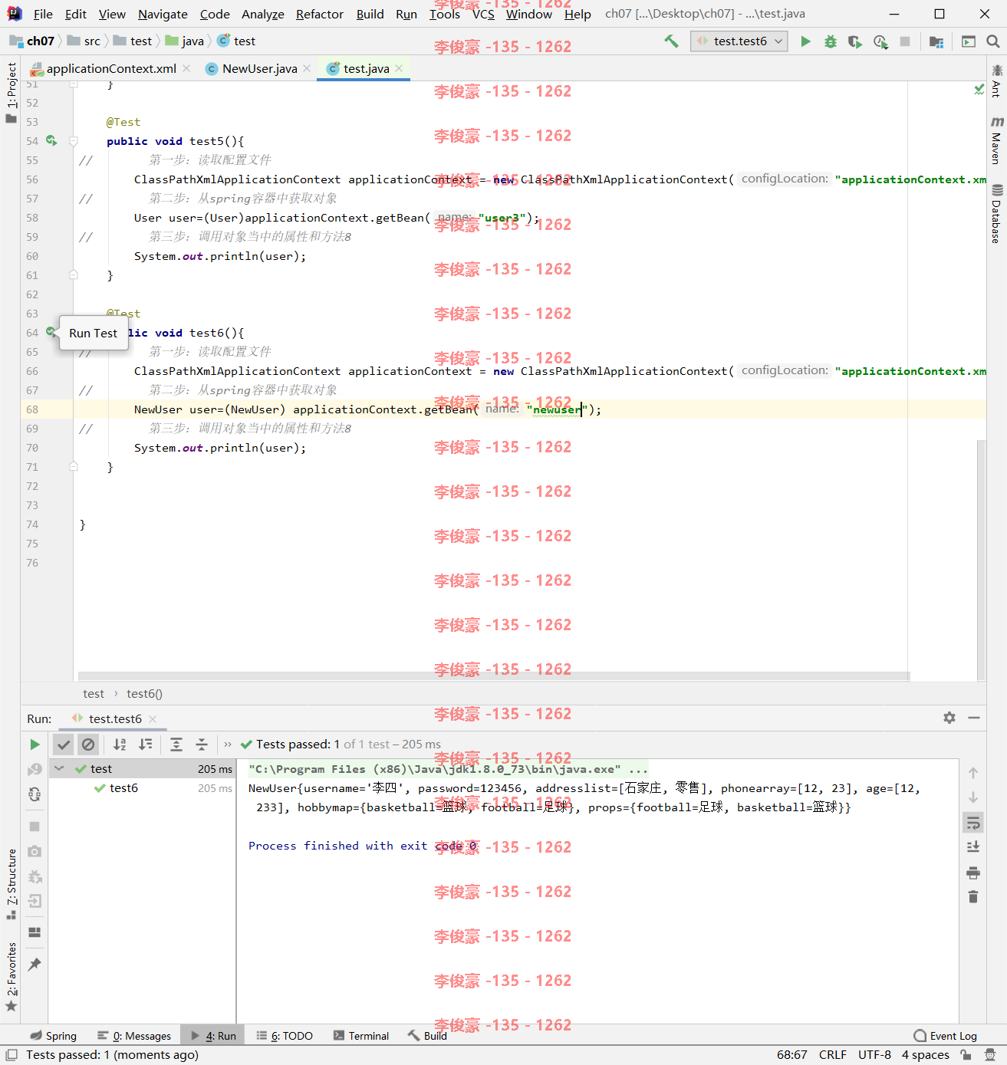
Task: Close the test.java editor tab
Action: (x=399, y=68)
